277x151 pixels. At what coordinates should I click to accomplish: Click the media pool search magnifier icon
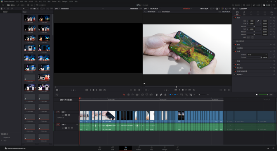click(x=41, y=9)
